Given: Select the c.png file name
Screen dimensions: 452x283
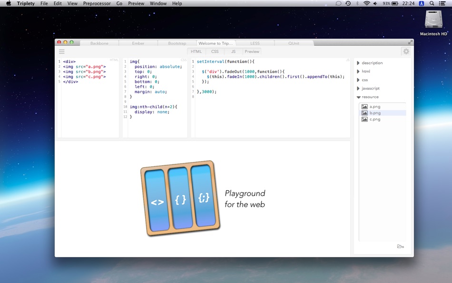Looking at the screenshot, I should [375, 119].
